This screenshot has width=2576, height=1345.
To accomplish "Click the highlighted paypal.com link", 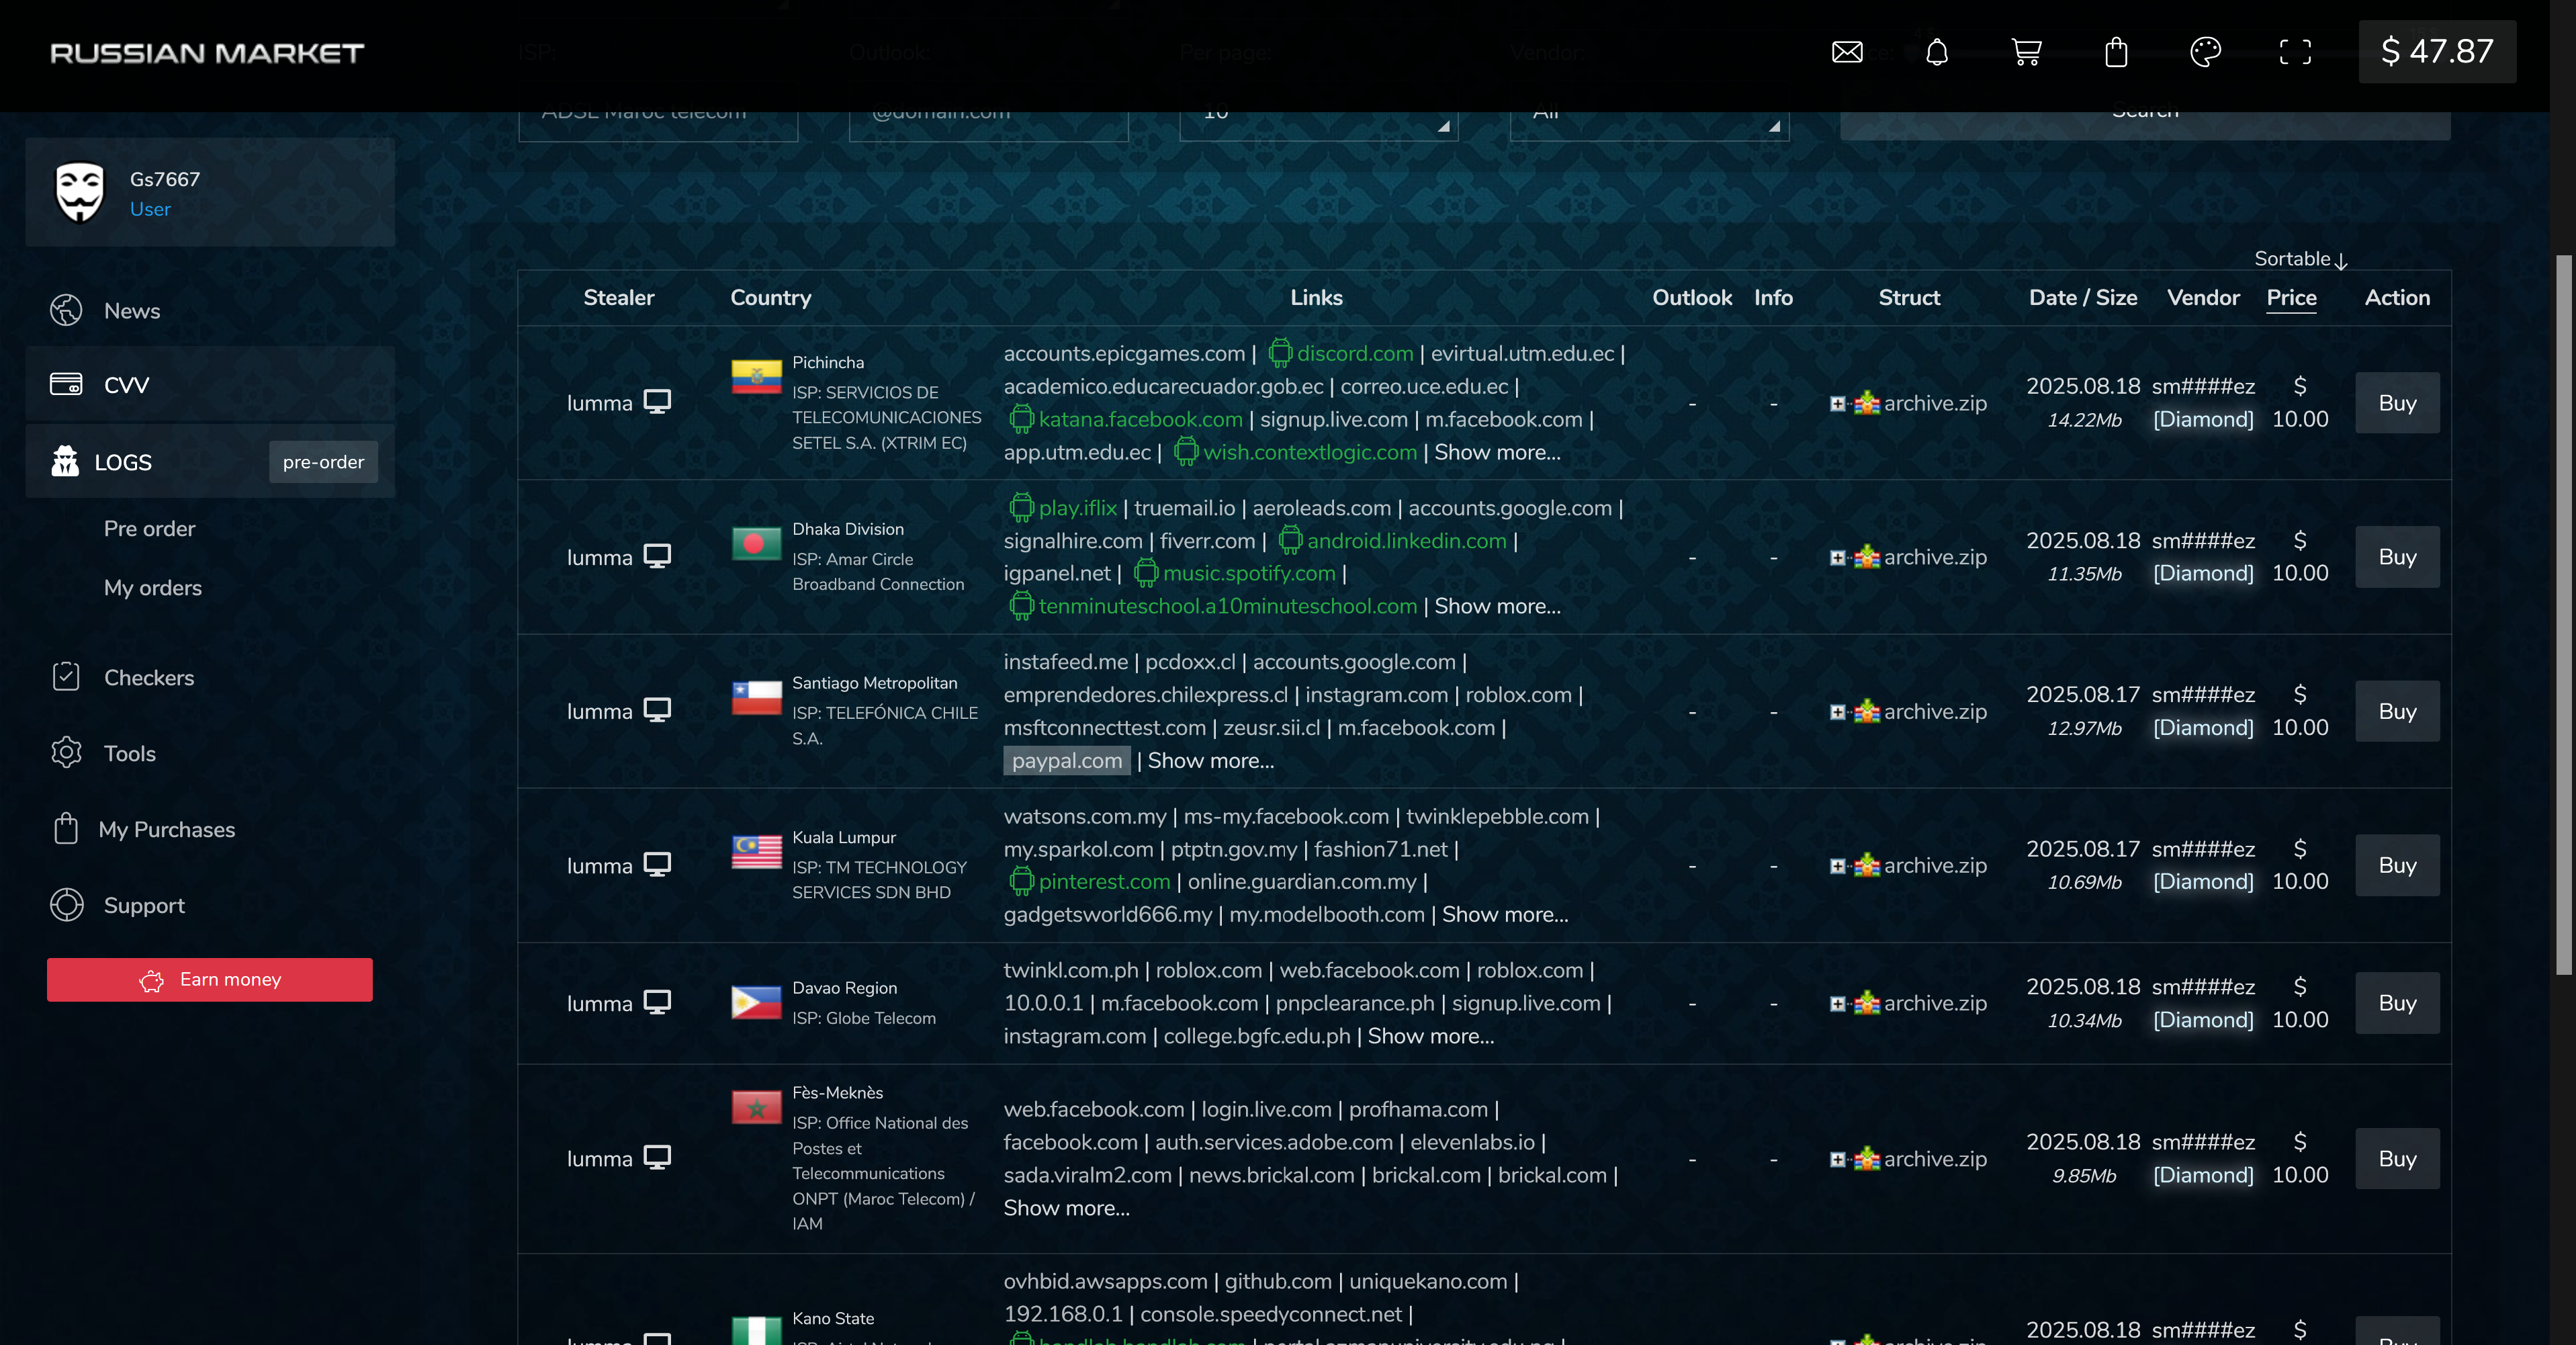I will [1066, 760].
